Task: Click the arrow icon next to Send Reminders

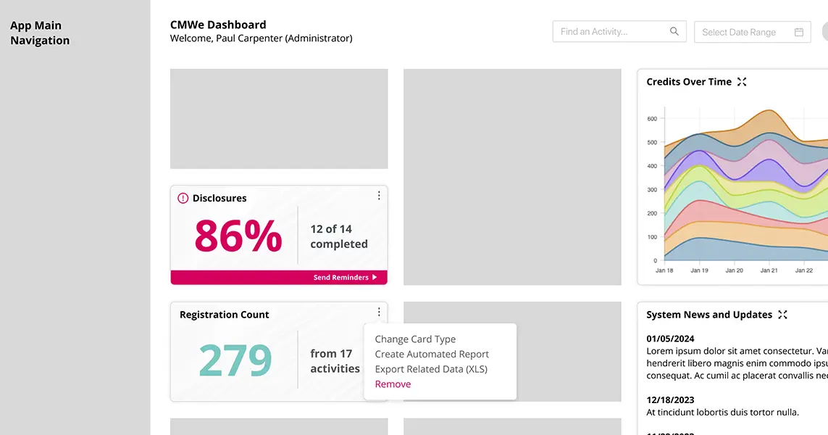Action: point(375,278)
